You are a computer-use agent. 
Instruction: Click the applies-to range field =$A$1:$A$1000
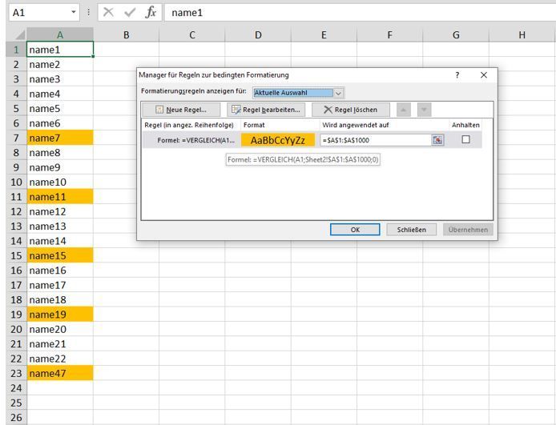(376, 140)
